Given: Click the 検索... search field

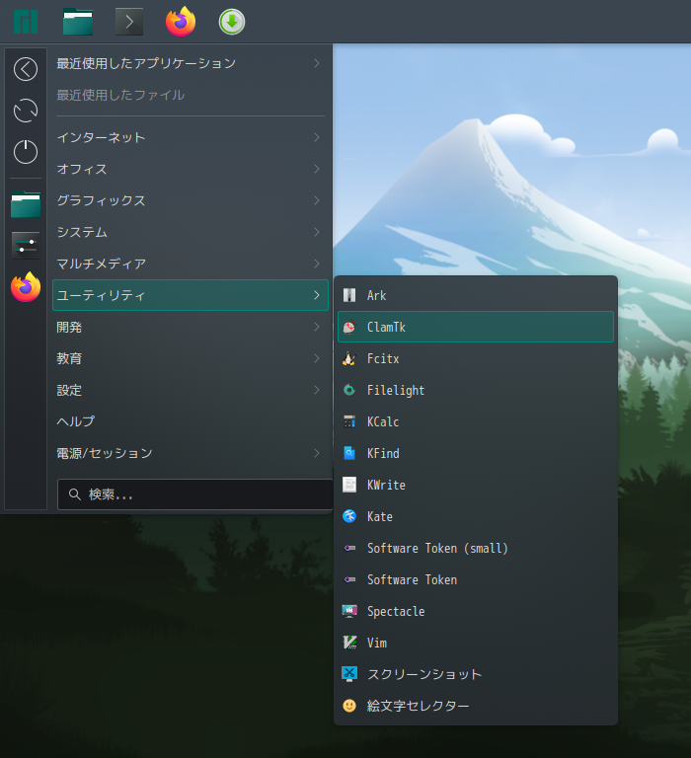Looking at the screenshot, I should [194, 494].
